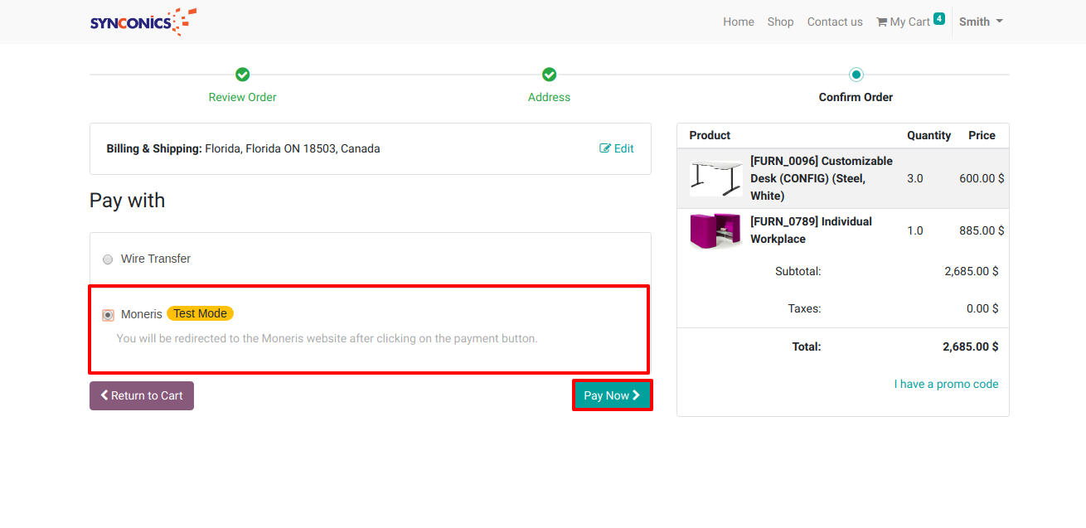
Task: Click the Review Order step label
Action: pos(242,97)
